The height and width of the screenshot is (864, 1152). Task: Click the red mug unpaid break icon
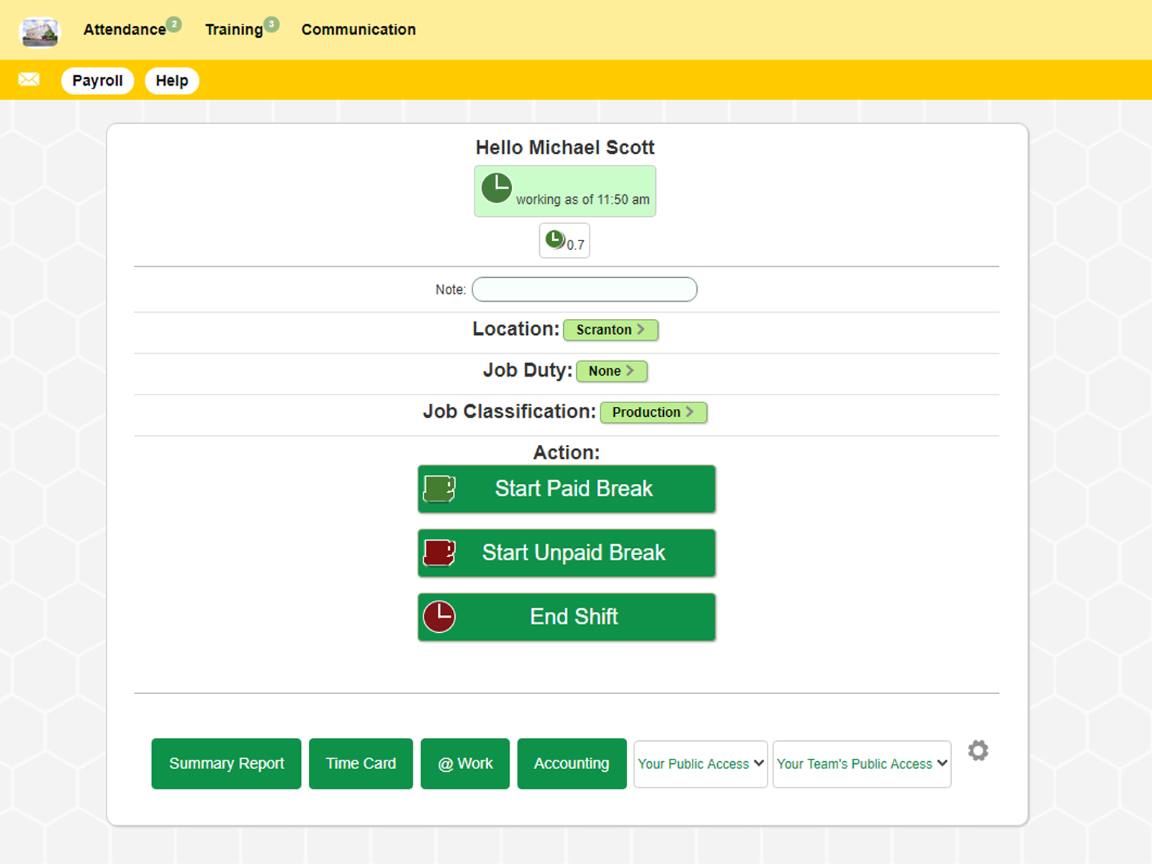439,553
